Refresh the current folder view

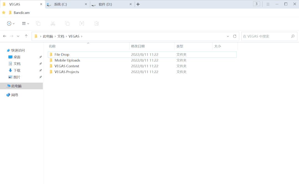point(235,36)
